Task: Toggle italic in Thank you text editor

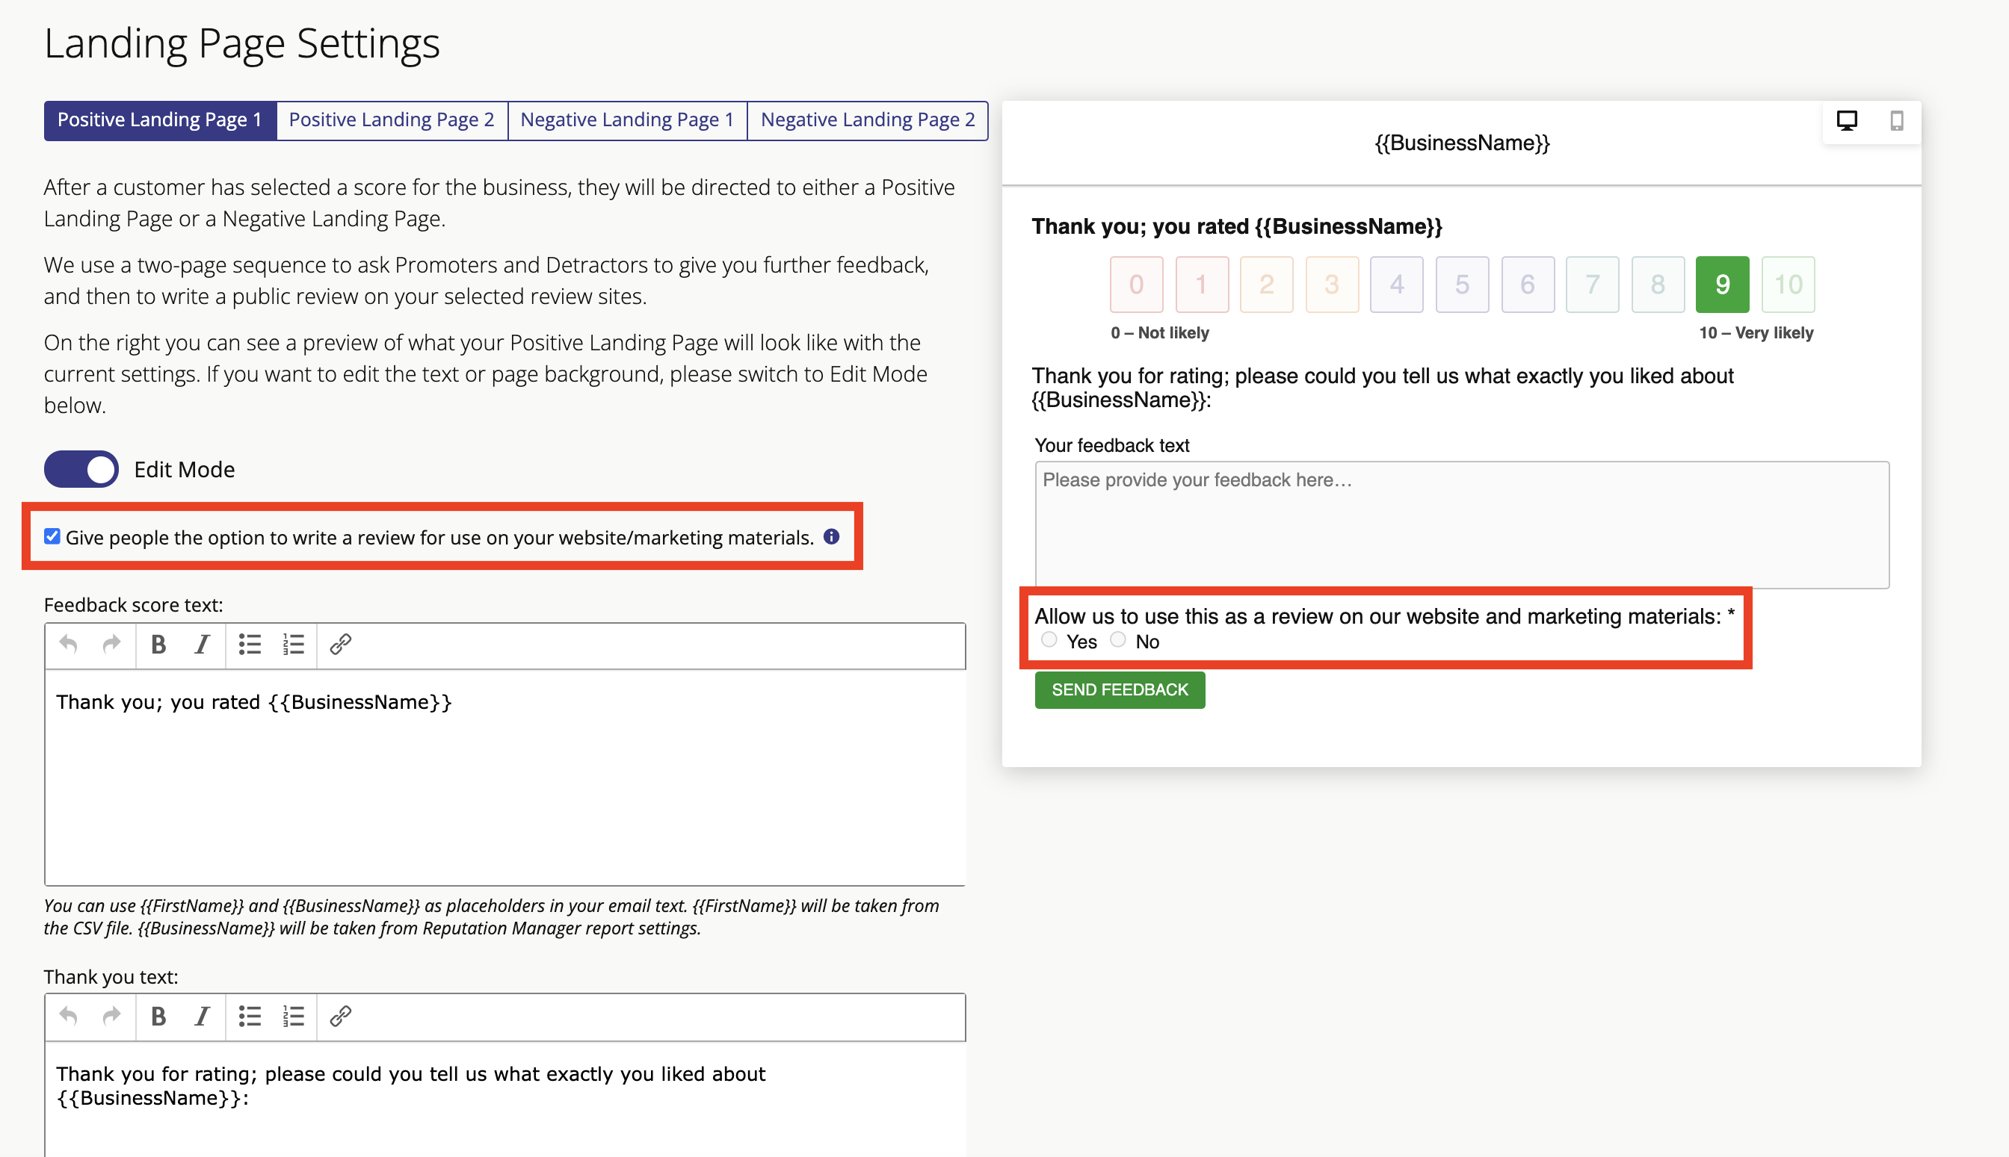Action: point(203,1017)
